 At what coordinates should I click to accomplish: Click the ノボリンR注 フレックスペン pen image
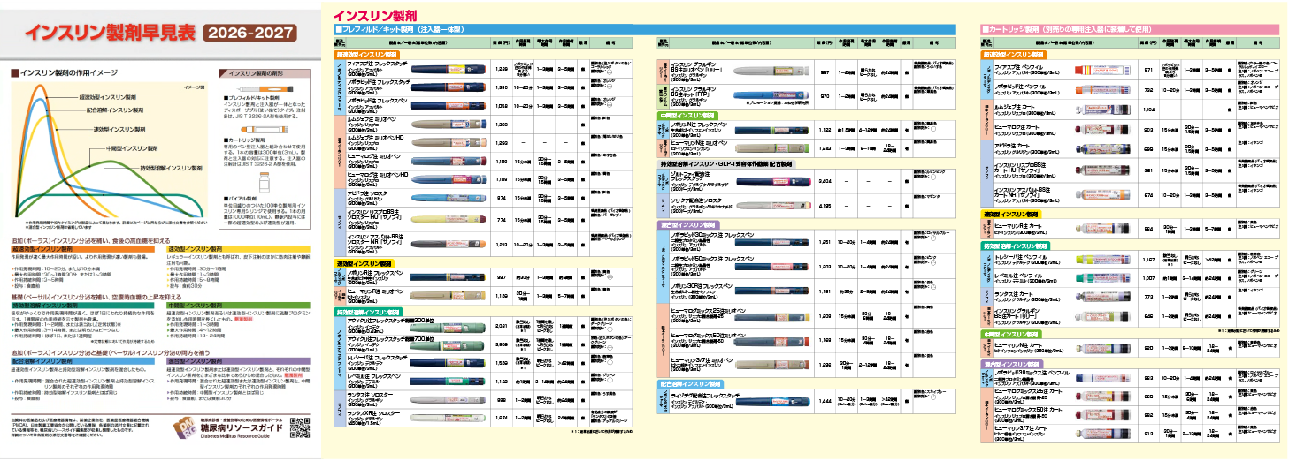450,276
